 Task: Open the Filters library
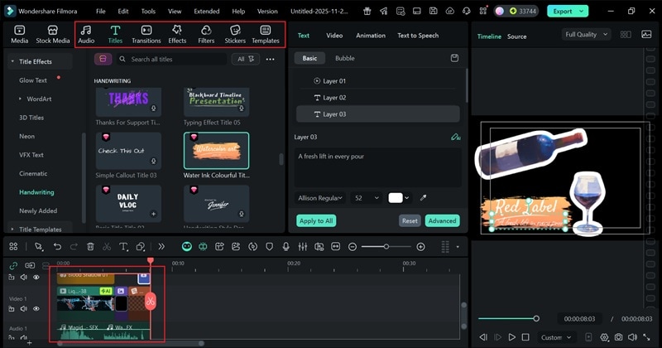tap(206, 35)
